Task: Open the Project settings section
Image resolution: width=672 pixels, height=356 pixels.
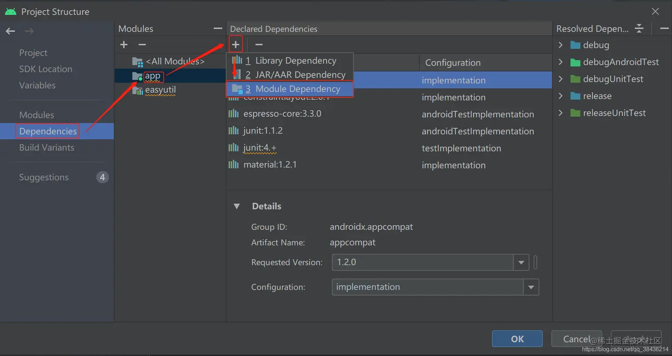Action: click(x=33, y=53)
